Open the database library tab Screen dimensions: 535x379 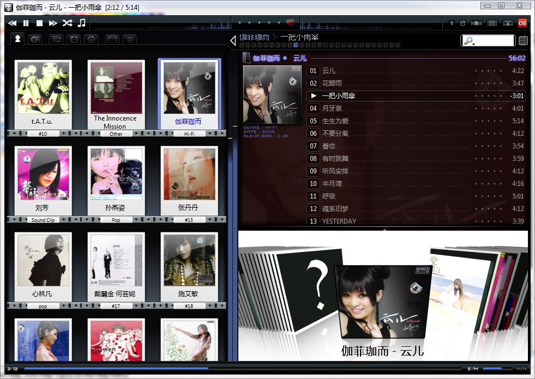[x=112, y=40]
